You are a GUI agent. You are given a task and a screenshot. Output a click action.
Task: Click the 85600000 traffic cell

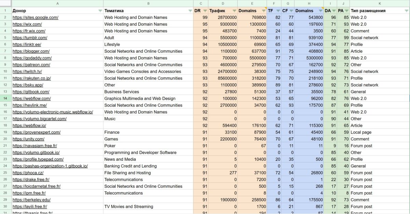223,78
